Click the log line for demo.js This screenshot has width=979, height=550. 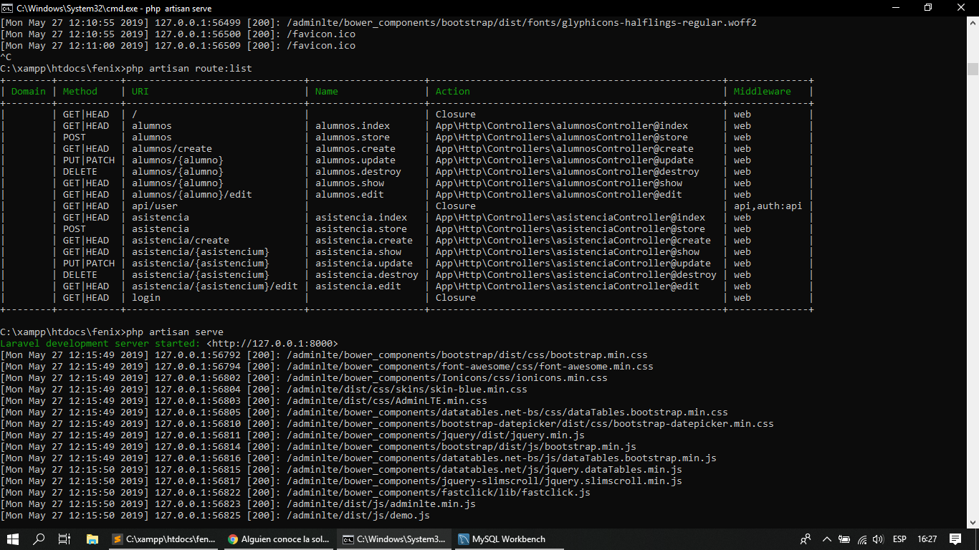[x=215, y=515]
